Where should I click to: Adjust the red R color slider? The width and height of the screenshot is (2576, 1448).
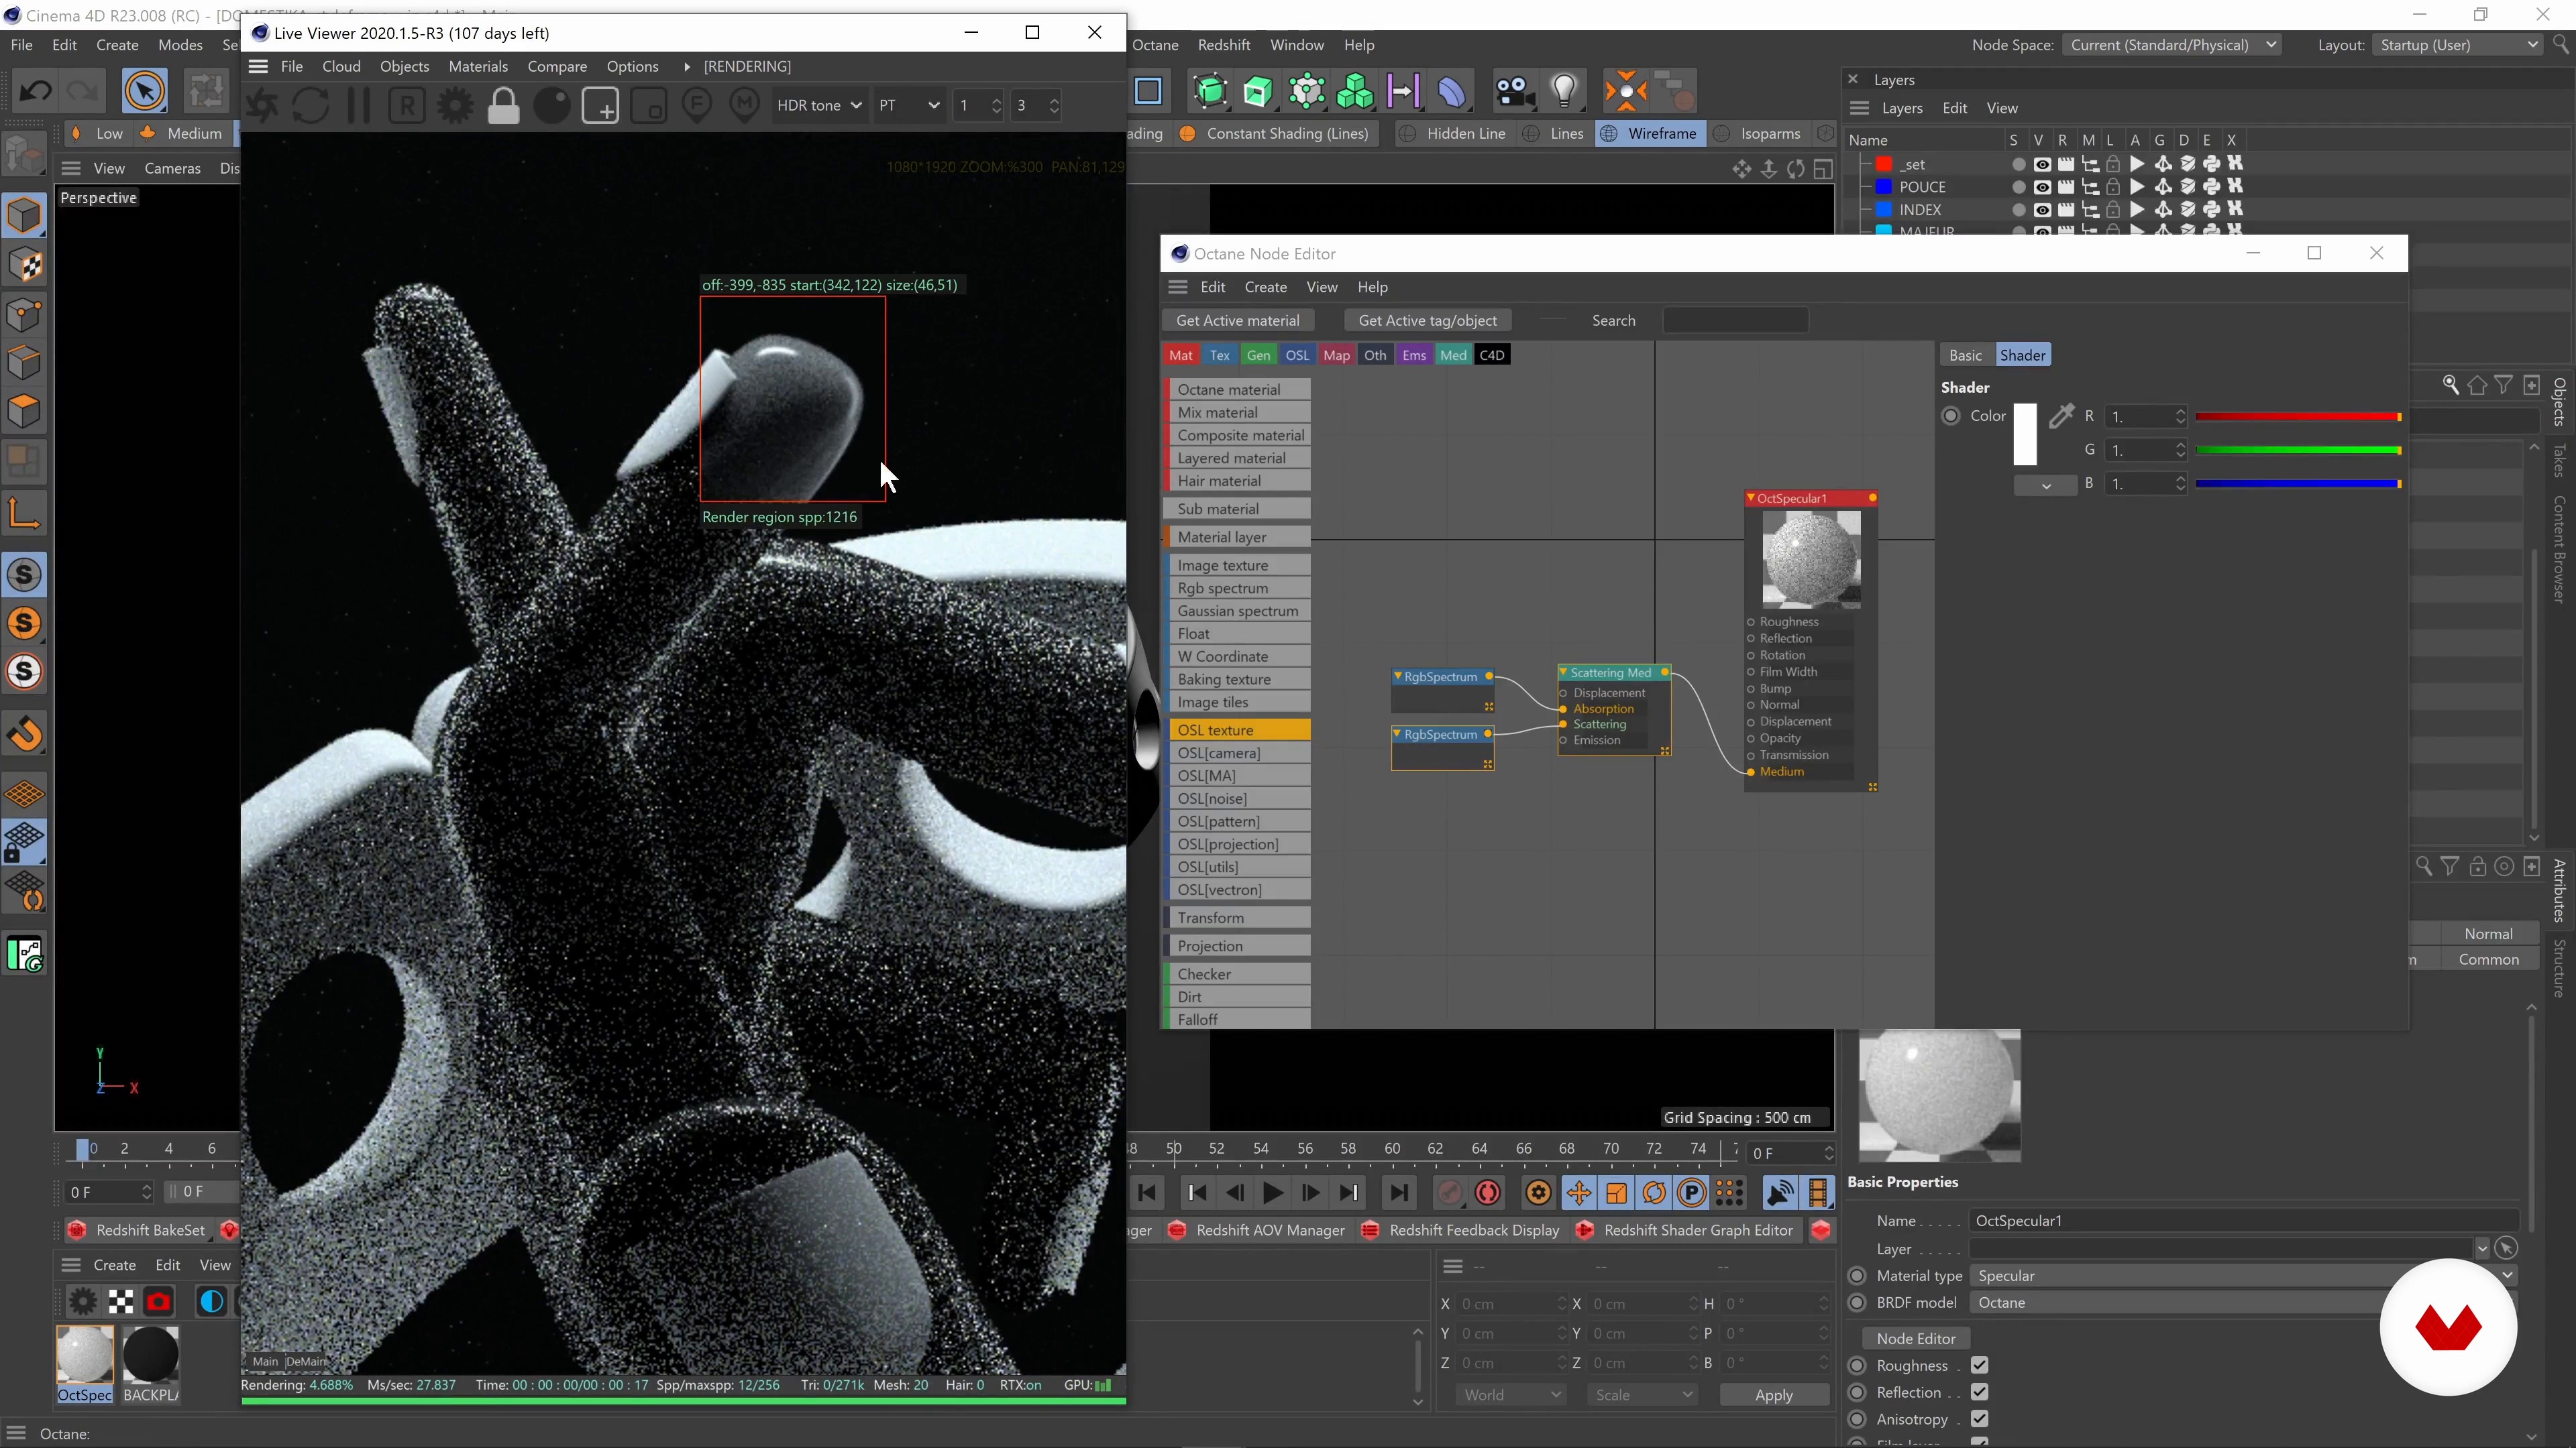[2298, 417]
